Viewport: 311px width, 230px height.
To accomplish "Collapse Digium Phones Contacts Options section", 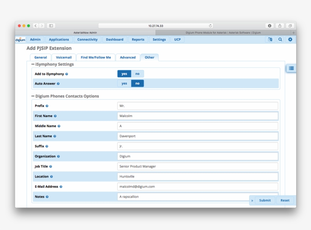I will [33, 96].
